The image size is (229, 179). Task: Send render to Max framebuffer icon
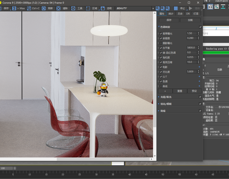pos(14,8)
